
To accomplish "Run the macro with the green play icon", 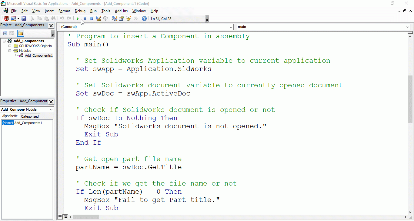I will 78,18.
